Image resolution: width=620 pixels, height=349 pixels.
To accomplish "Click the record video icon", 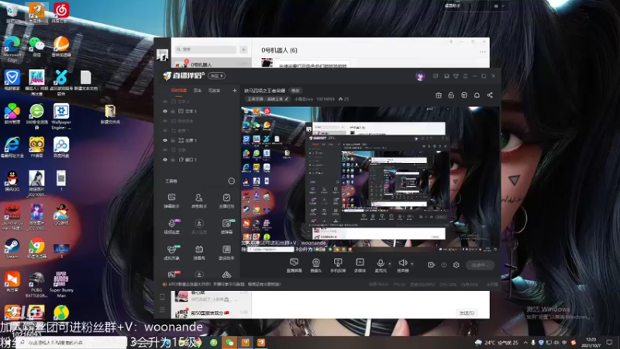I will [x=431, y=264].
